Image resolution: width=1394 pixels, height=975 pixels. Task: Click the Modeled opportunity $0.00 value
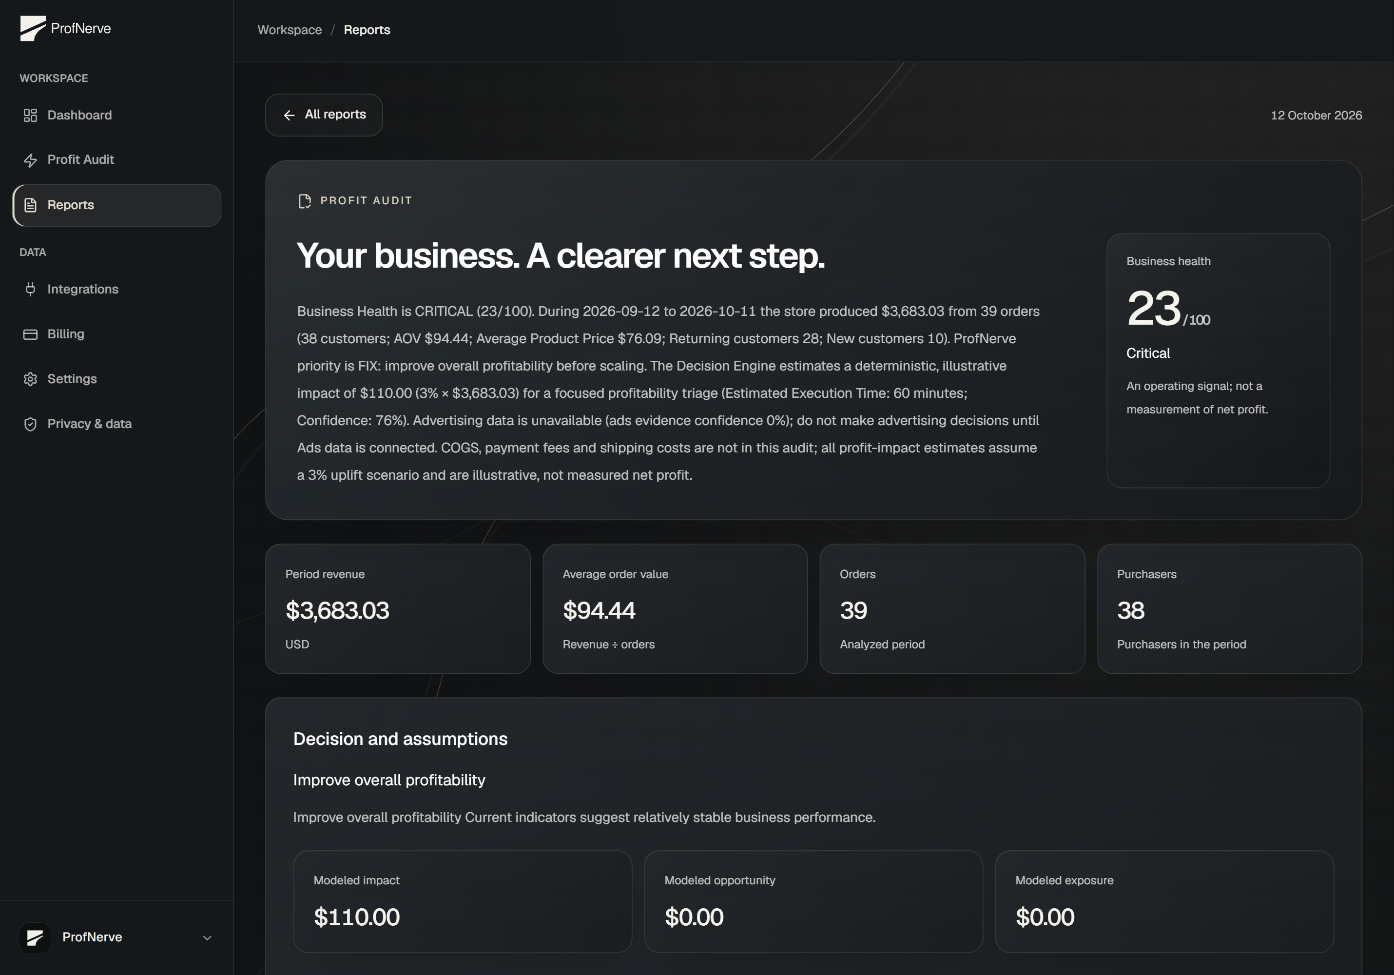tap(694, 917)
